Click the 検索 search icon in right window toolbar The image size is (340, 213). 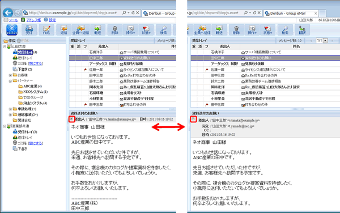[x=285, y=29]
